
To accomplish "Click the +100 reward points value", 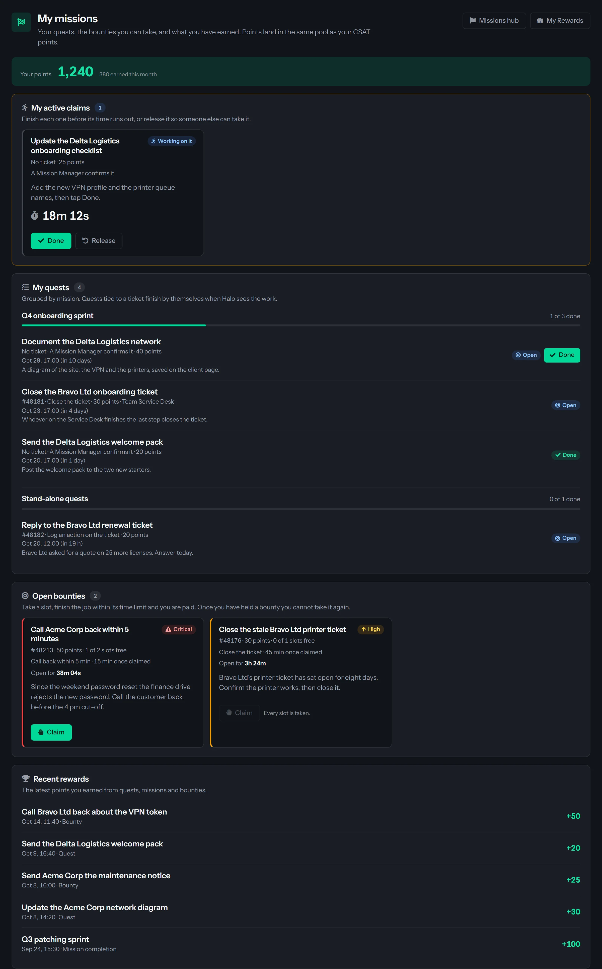I will tap(571, 944).
